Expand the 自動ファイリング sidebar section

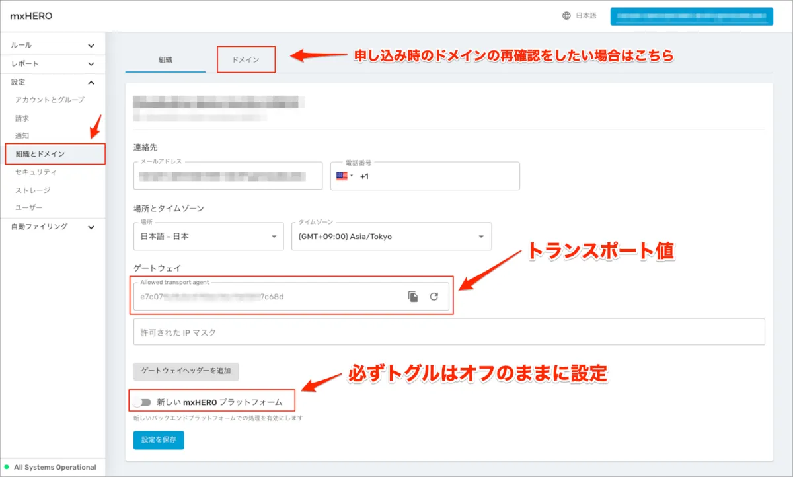coord(53,226)
